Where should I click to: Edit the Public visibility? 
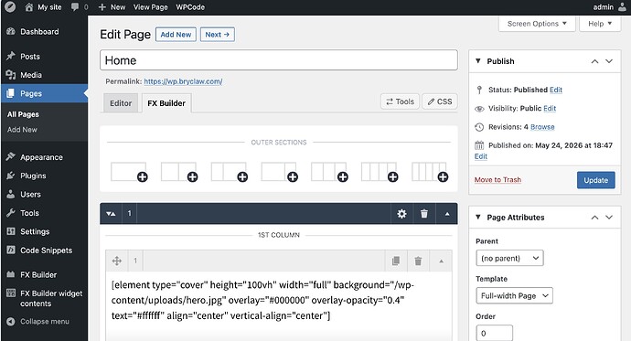550,108
